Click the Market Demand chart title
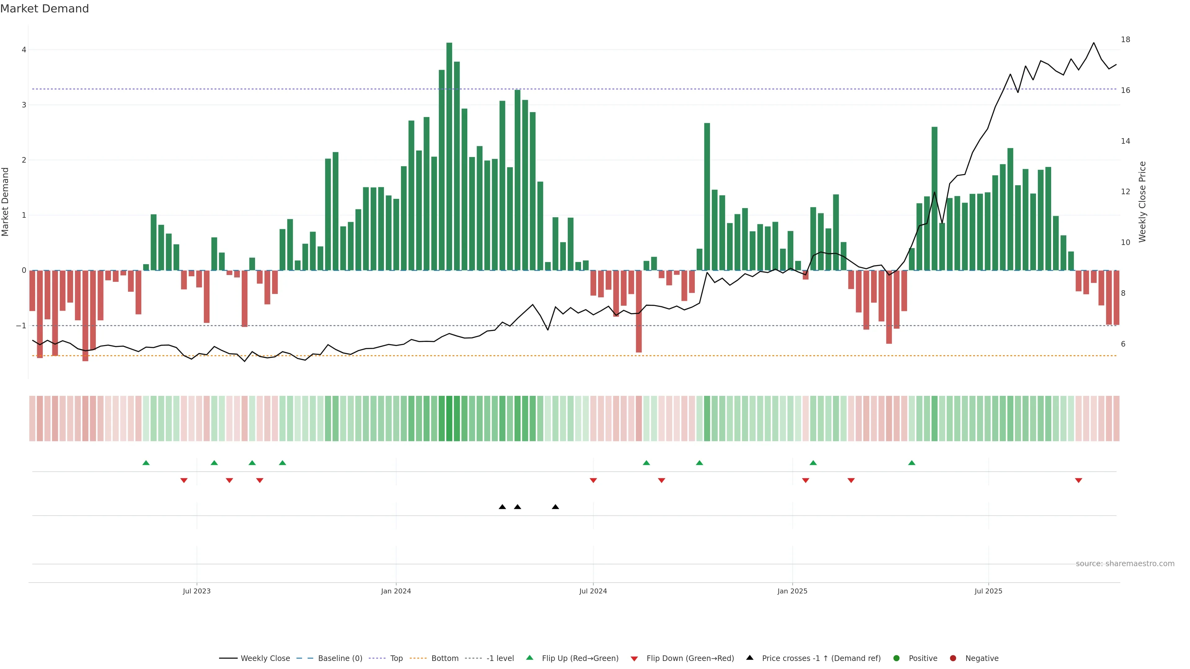Image resolution: width=1190 pixels, height=669 pixels. coord(44,9)
